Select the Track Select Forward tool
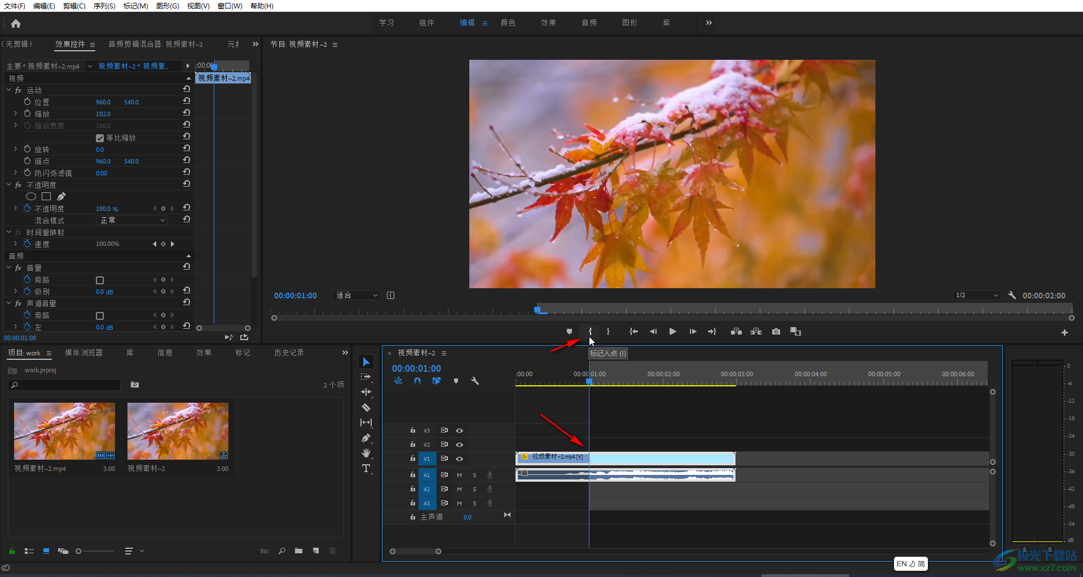Image resolution: width=1083 pixels, height=577 pixels. click(x=366, y=377)
